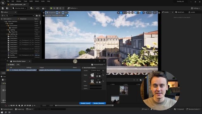
Task: Click the sequencer timeline scrubber bar
Action: tap(84, 105)
